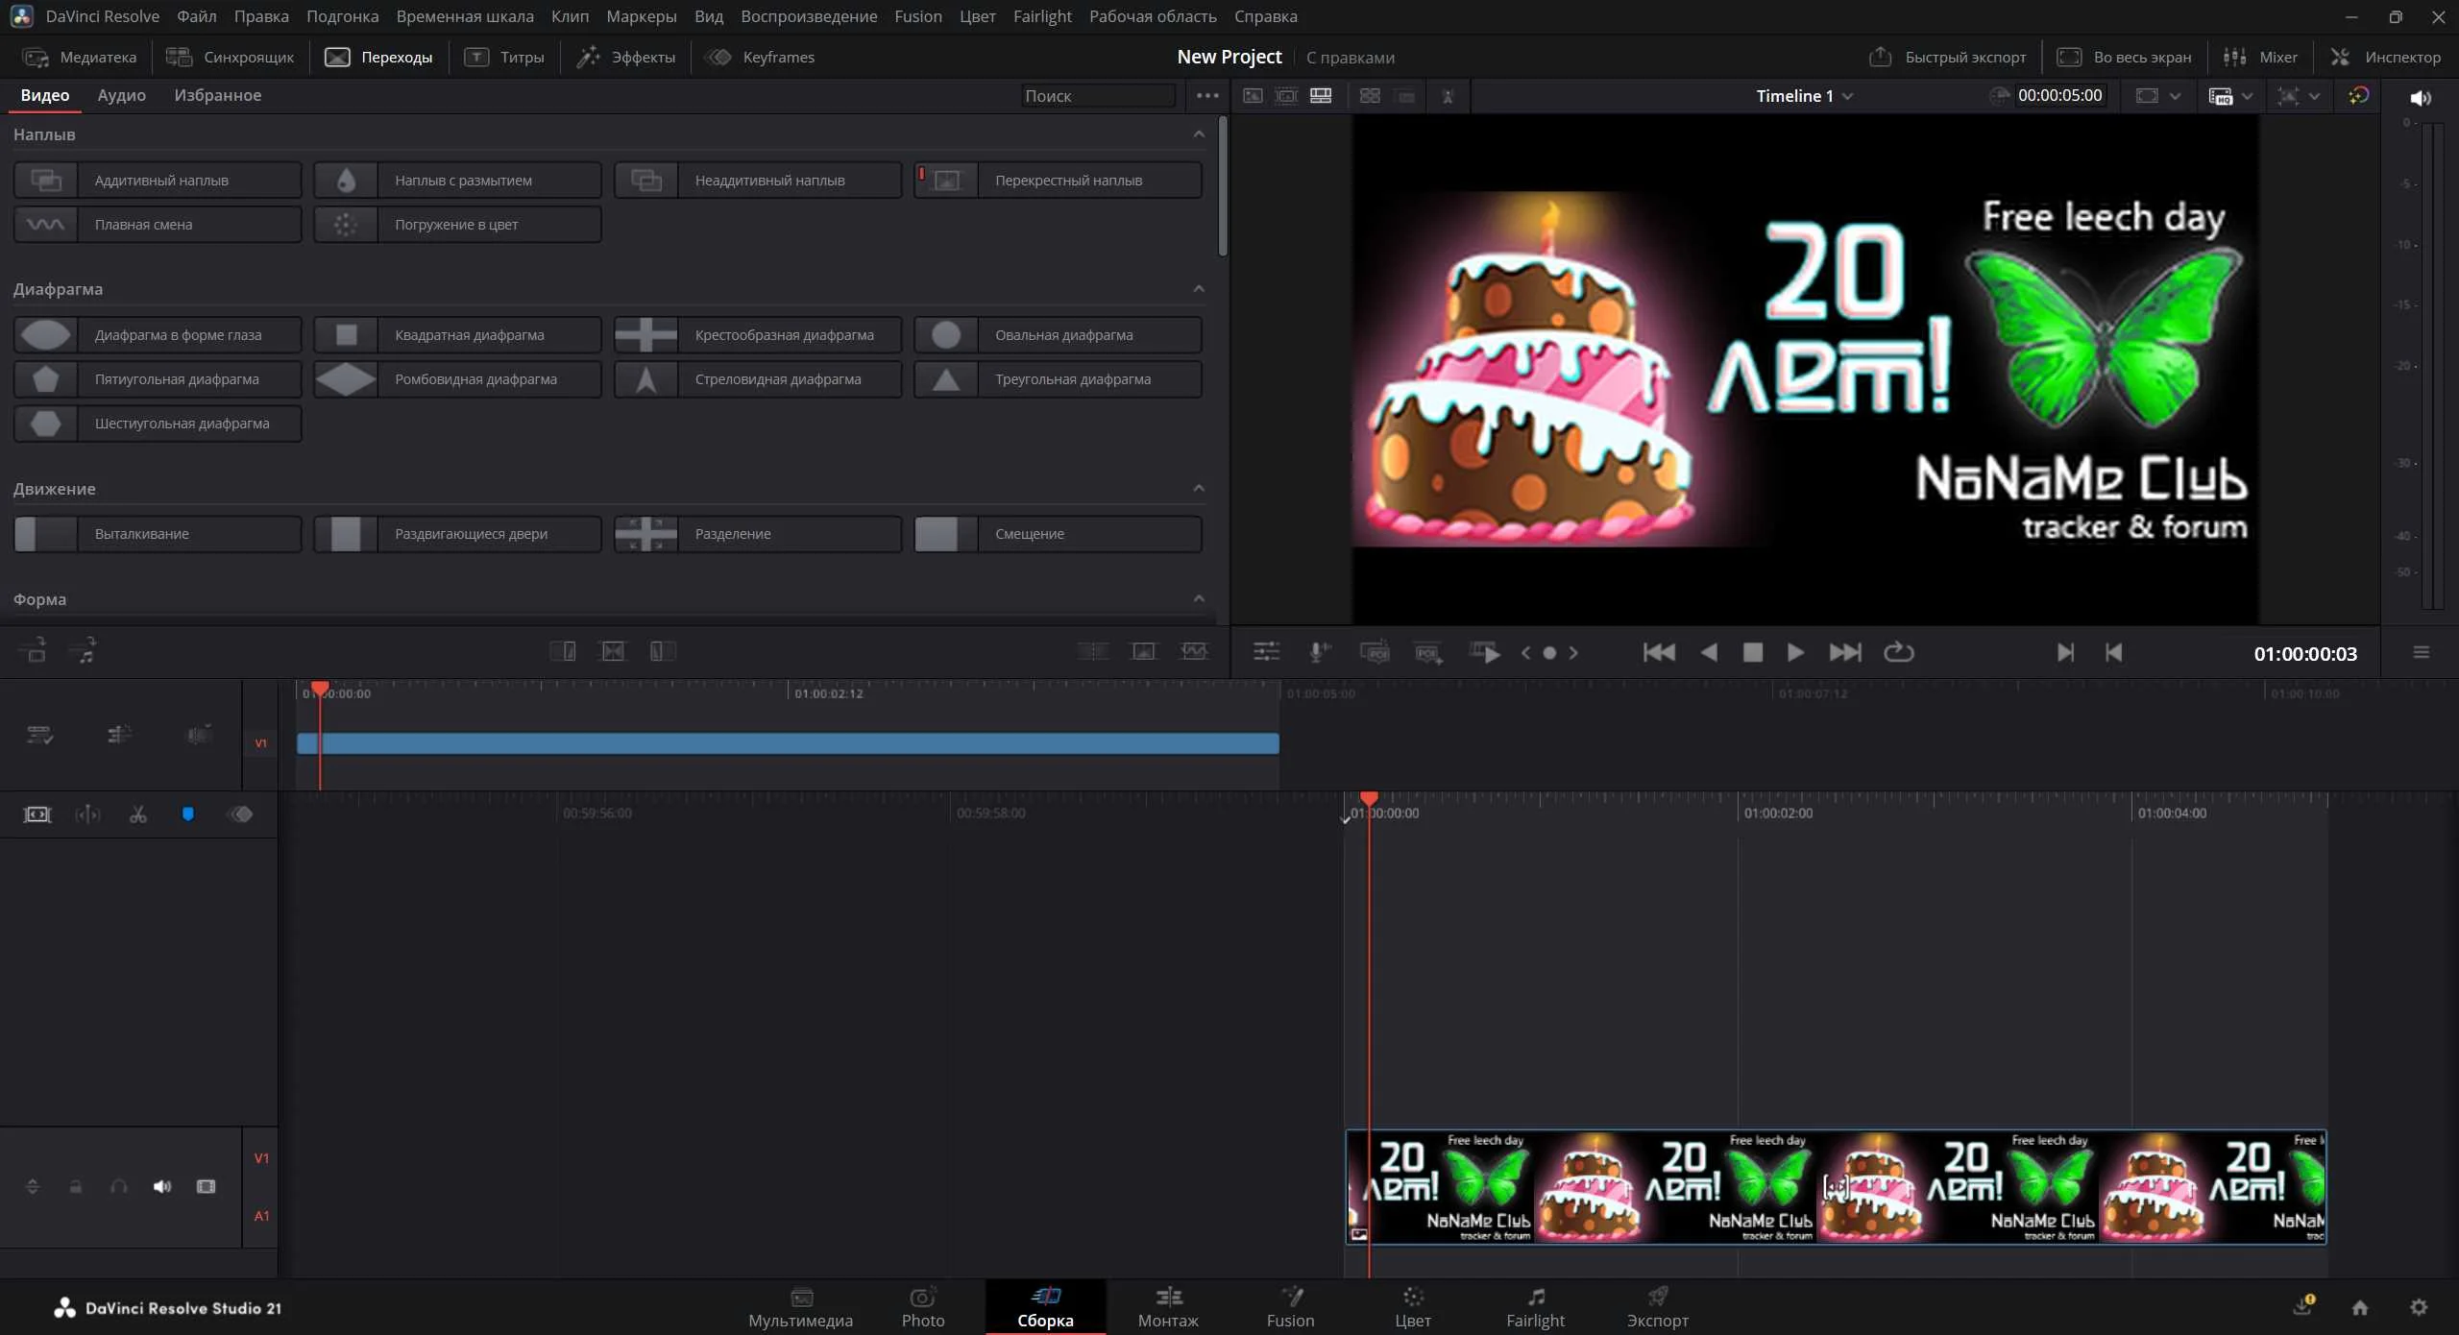Viewport: 2459px width, 1335px height.
Task: Jump to the start of the timeline
Action: (1659, 653)
